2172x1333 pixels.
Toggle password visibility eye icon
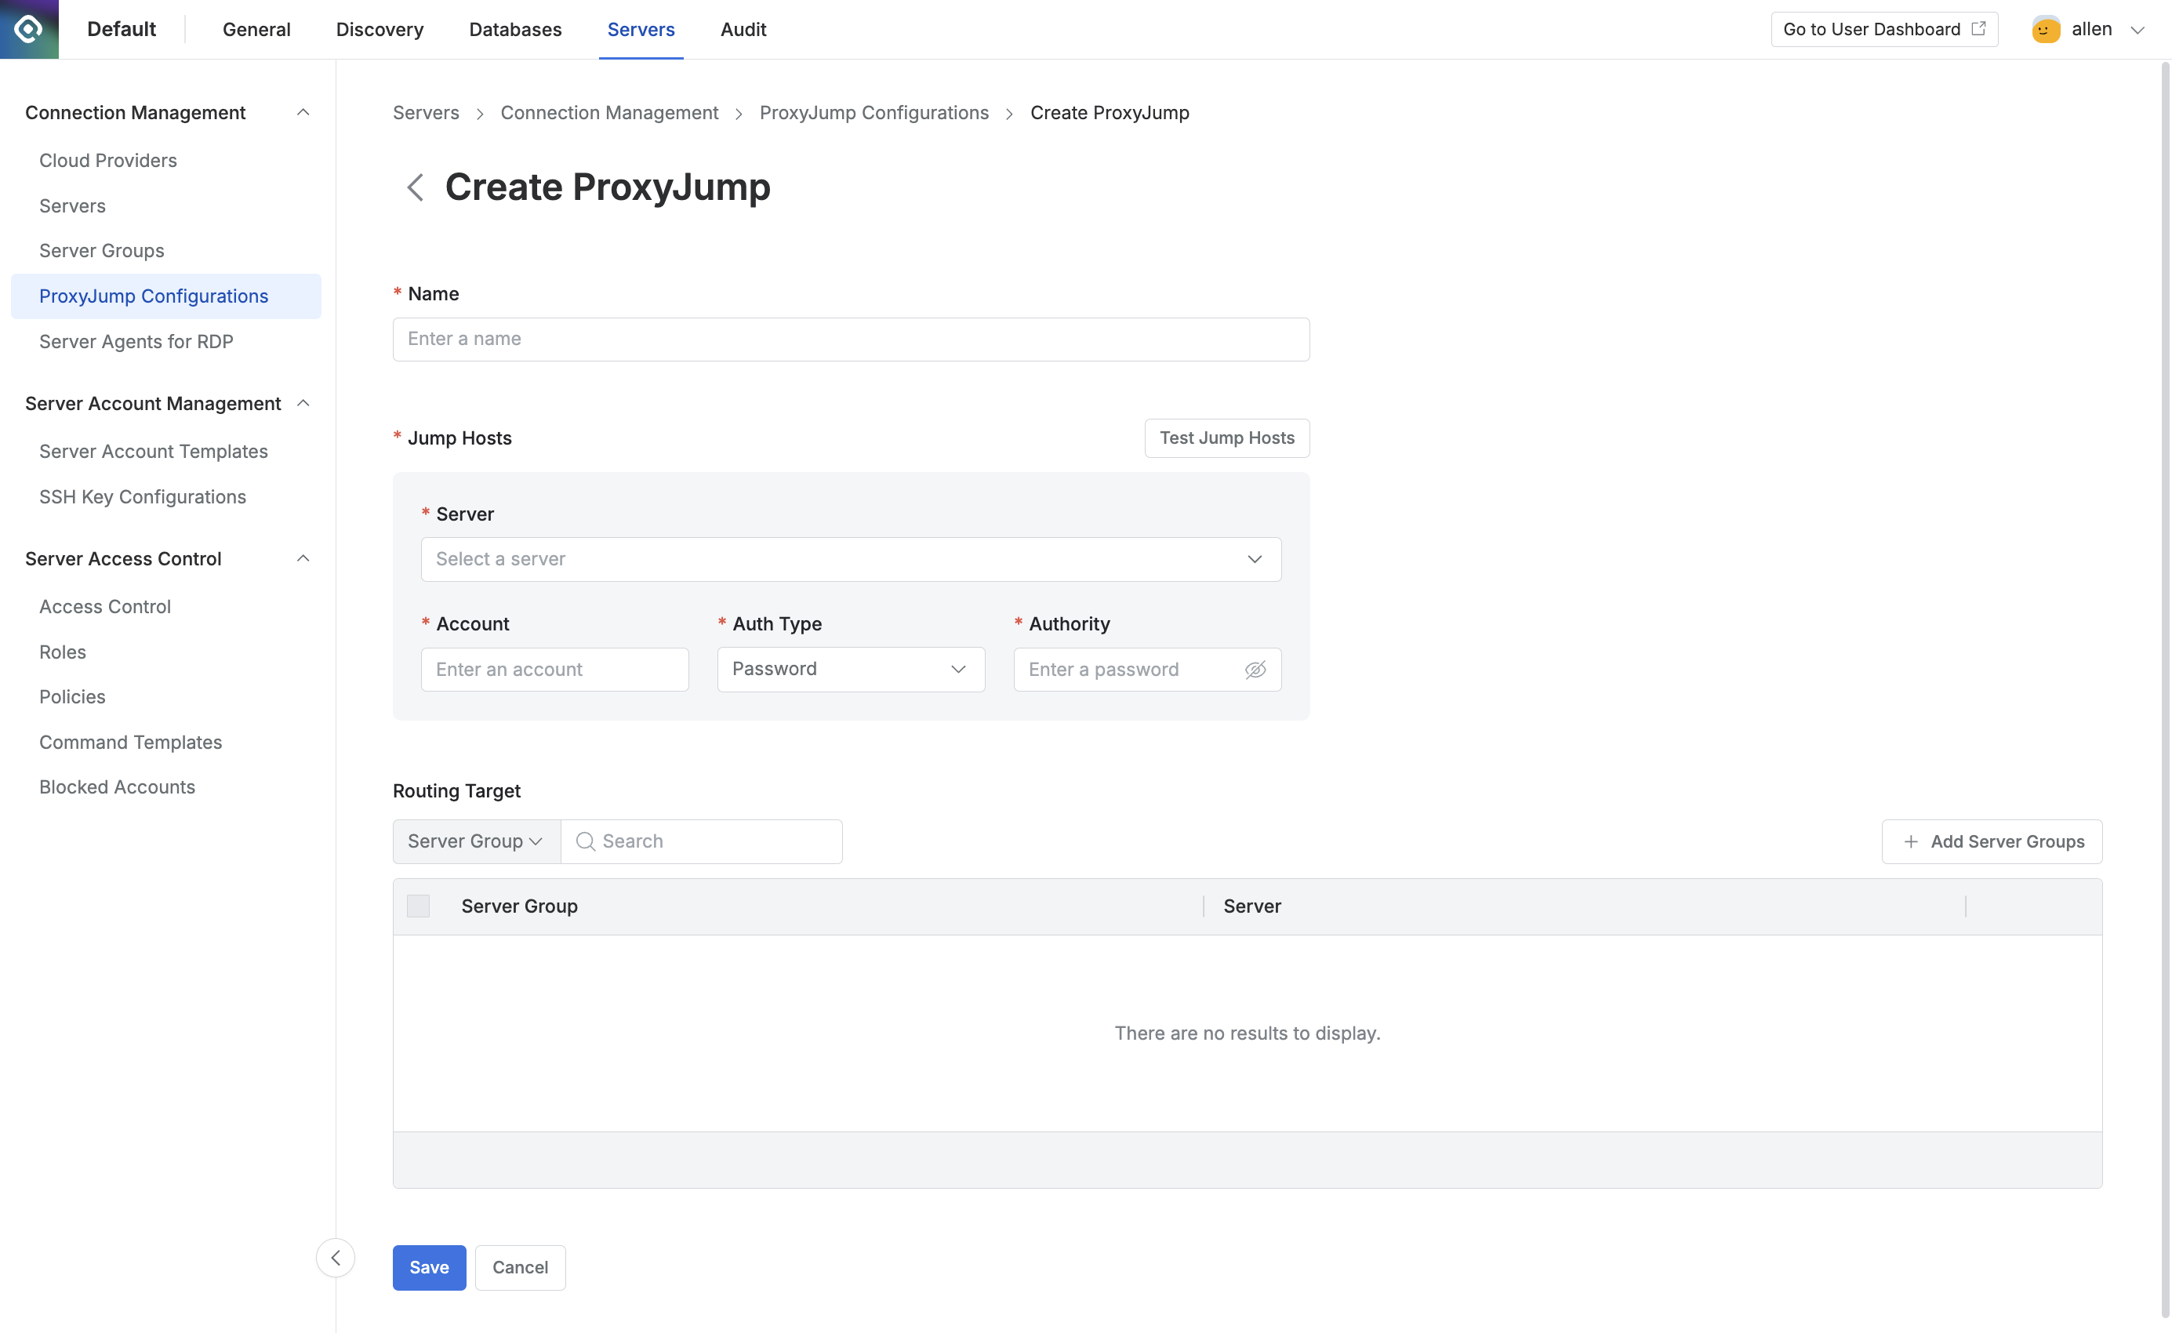1255,669
